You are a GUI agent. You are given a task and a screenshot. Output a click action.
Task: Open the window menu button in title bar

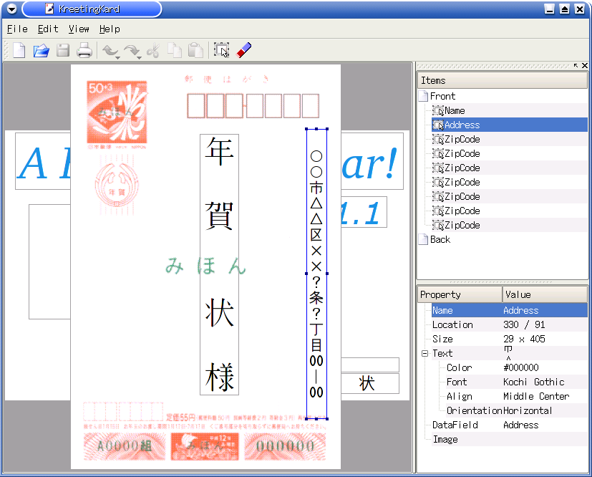pyautogui.click(x=11, y=9)
